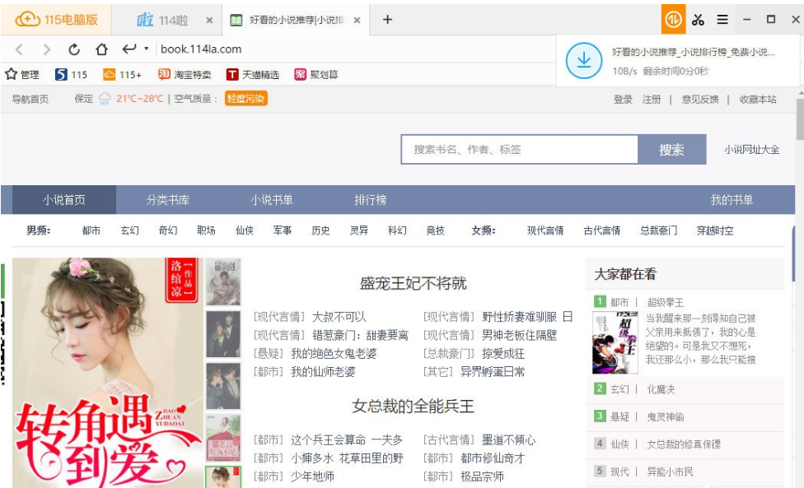This screenshot has width=804, height=488.
Task: Close the 114啦 tab
Action: [x=209, y=20]
